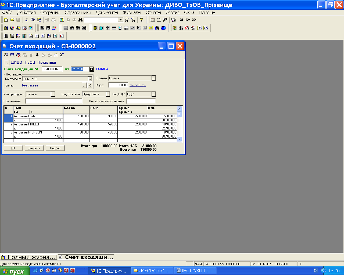Click the Paste clipboard icon
The width and height of the screenshot is (344, 275).
39,20
